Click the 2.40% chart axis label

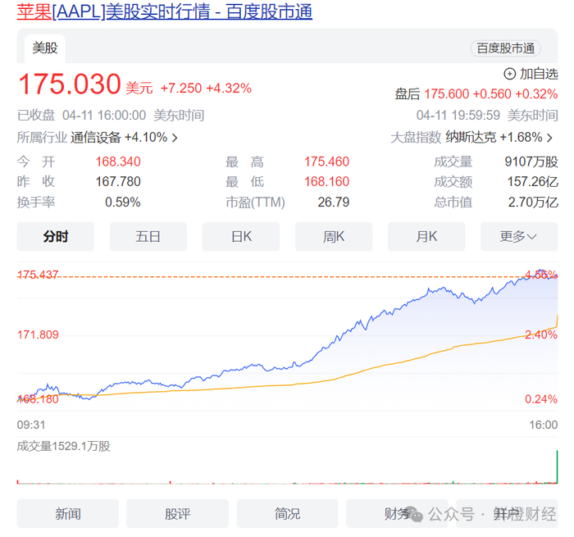(541, 334)
